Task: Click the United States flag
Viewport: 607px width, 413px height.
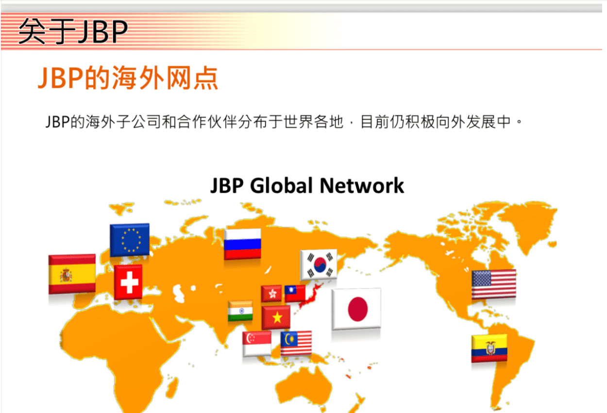Action: [x=494, y=284]
